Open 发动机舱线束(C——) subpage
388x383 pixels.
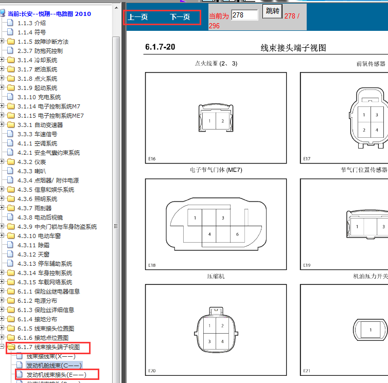point(54,365)
